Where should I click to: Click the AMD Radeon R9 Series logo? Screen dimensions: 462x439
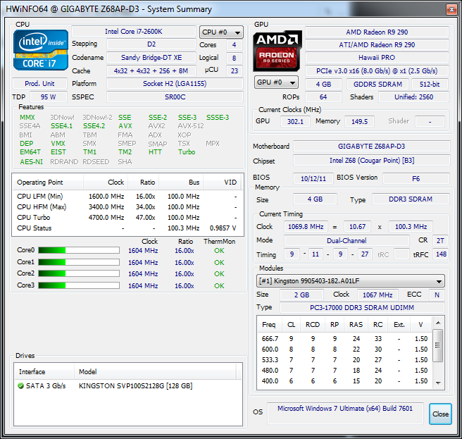tap(277, 51)
